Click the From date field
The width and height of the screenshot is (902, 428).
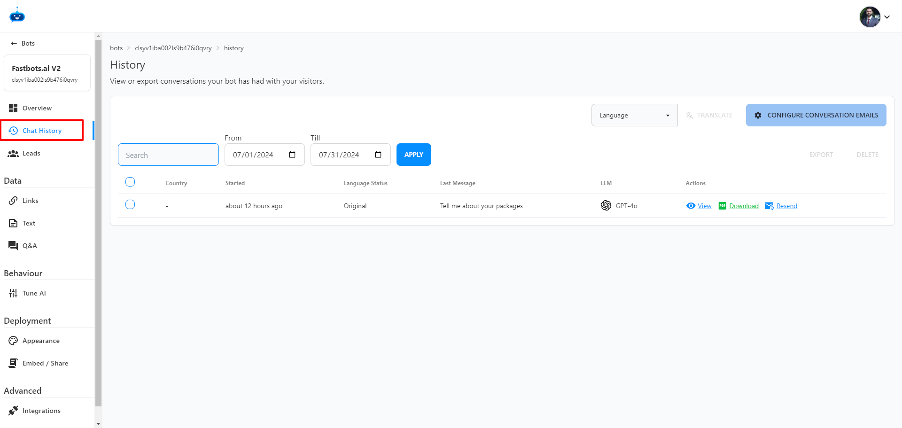(x=264, y=155)
